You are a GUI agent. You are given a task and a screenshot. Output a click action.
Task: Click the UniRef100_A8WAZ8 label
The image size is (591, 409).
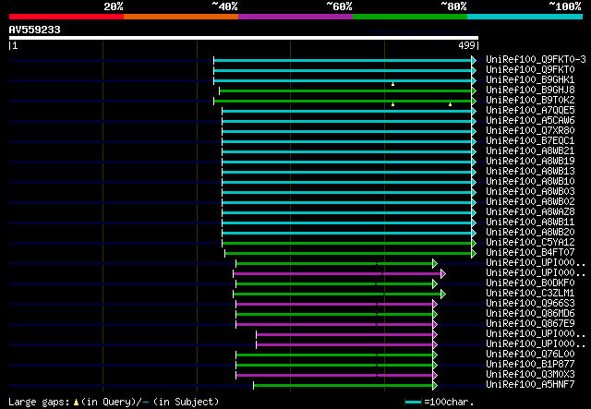point(530,212)
